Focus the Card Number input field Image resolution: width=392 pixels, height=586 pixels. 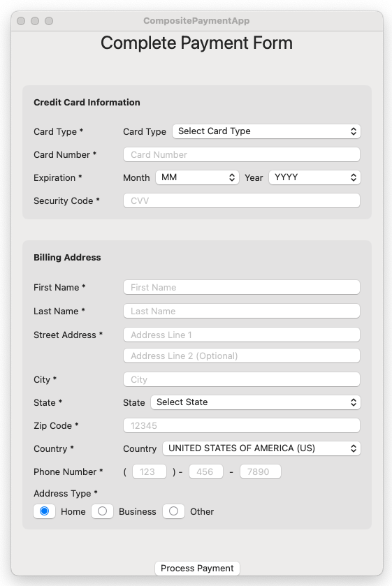(x=242, y=155)
